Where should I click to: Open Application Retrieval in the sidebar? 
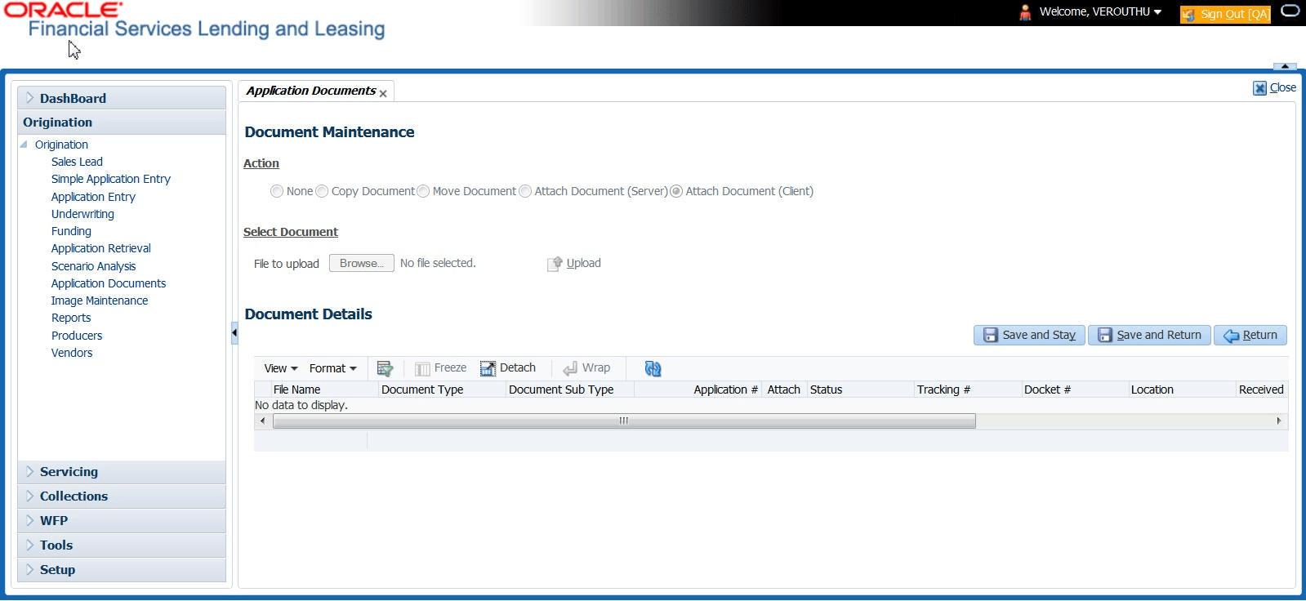point(101,248)
